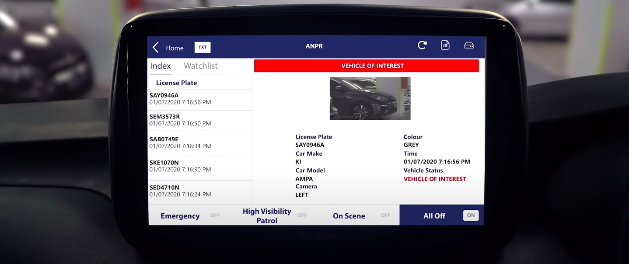Open the report document icon
Viewport: 629px width, 264px height.
[x=445, y=45]
